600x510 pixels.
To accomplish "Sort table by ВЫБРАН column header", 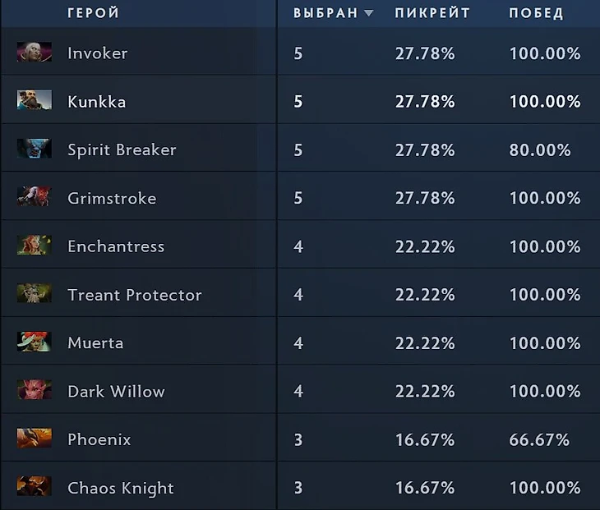I will pos(325,13).
